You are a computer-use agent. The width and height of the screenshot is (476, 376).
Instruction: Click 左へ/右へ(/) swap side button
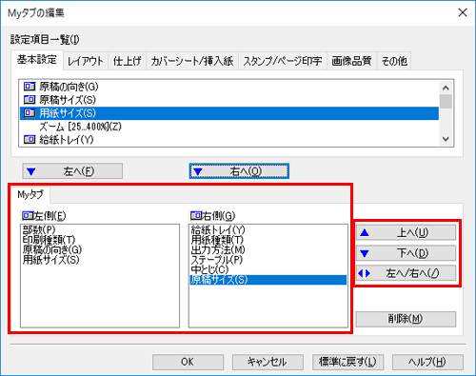(x=406, y=273)
